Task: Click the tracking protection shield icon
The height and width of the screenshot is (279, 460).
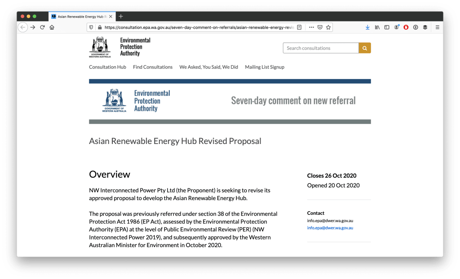Action: tap(91, 27)
